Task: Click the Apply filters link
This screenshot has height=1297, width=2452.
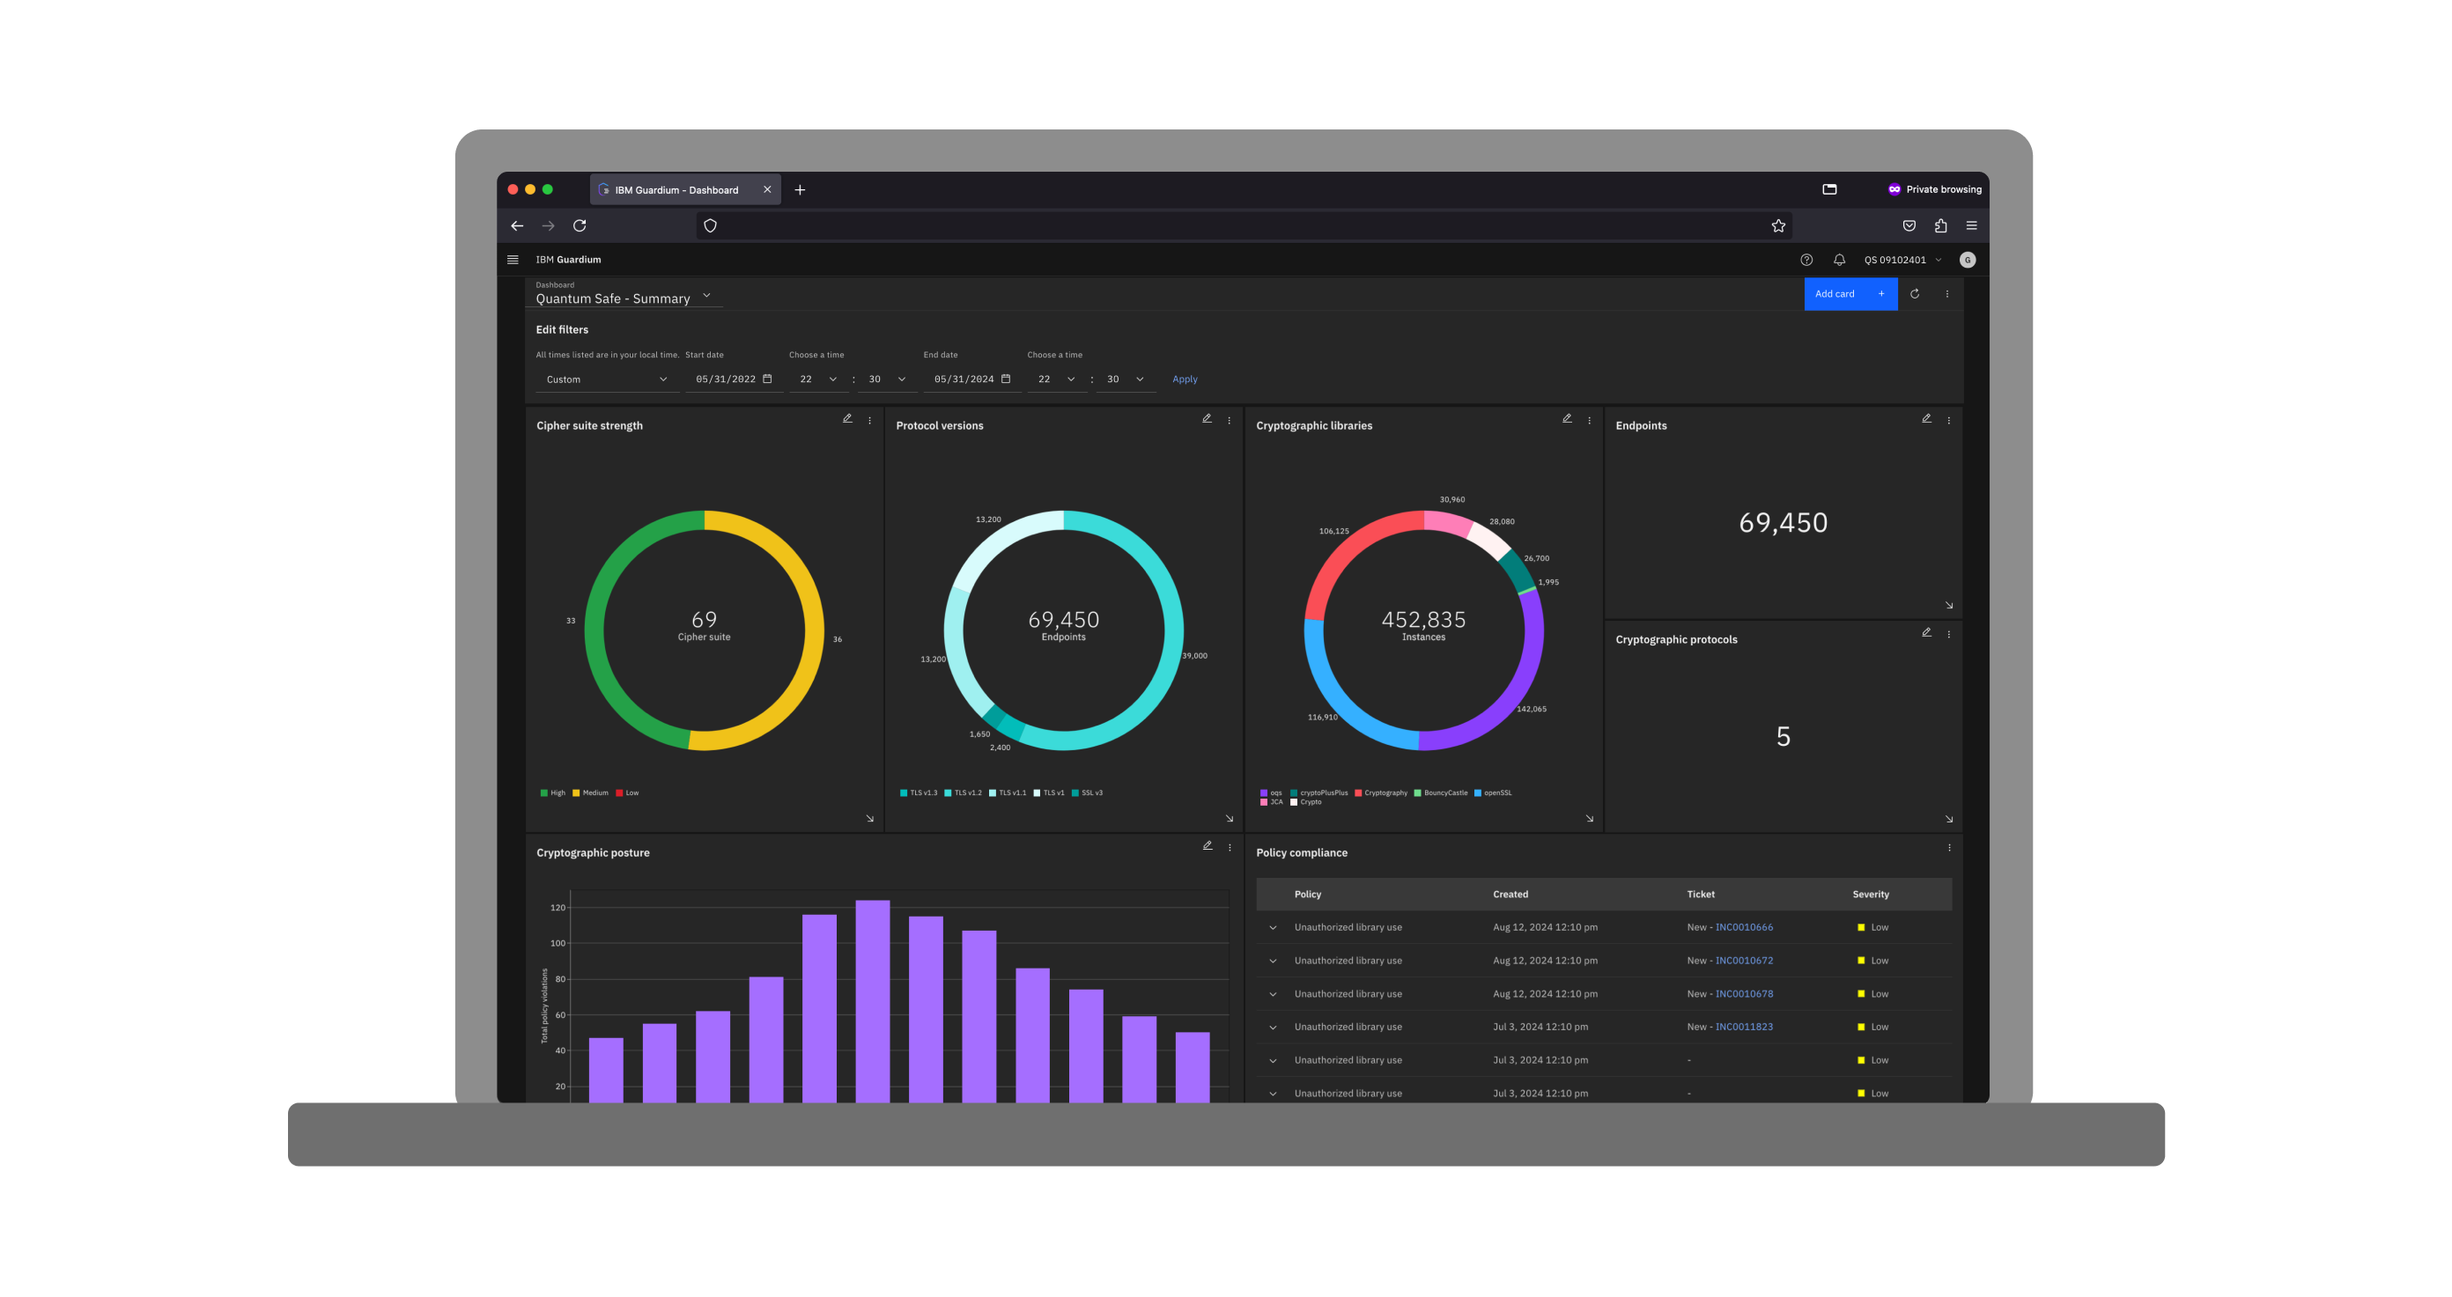Action: coord(1184,378)
